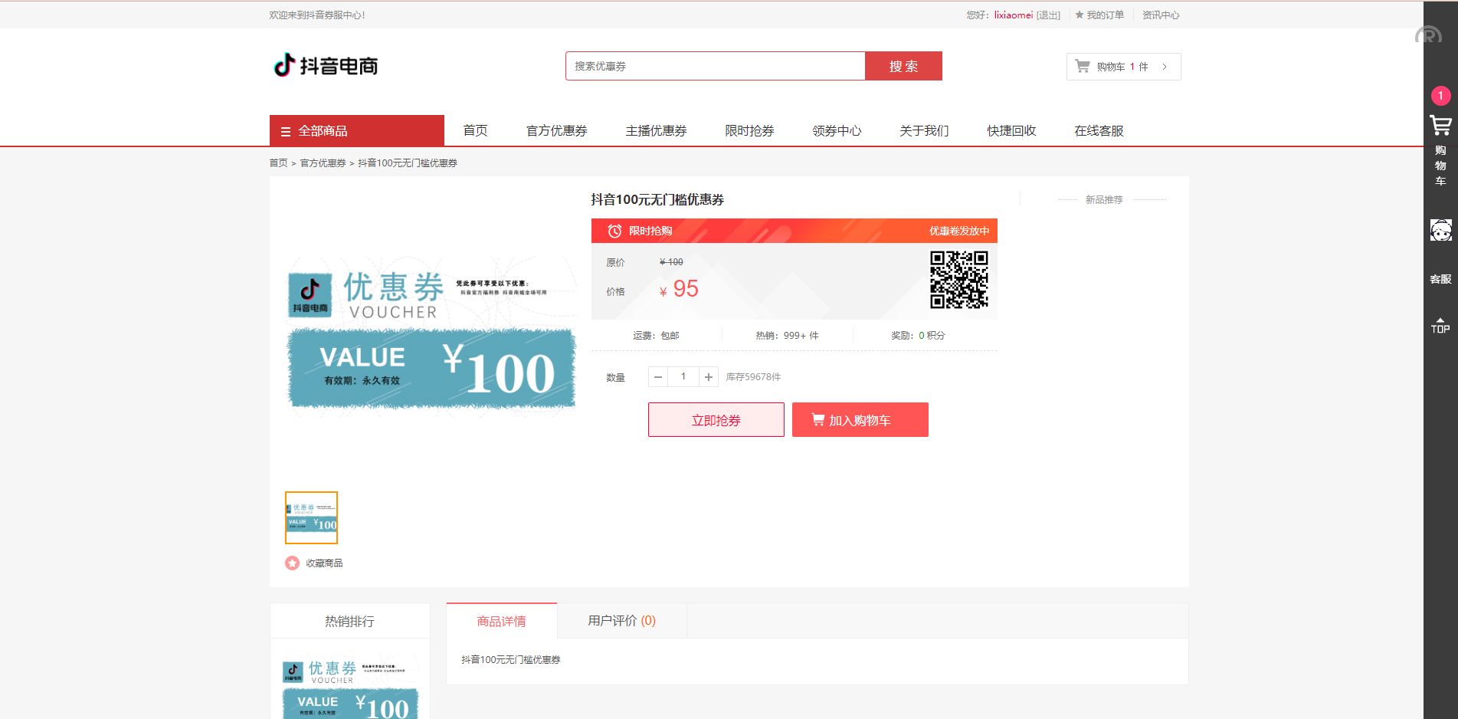The height and width of the screenshot is (719, 1458).
Task: Switch to the 用户评价 tab
Action: tap(621, 621)
